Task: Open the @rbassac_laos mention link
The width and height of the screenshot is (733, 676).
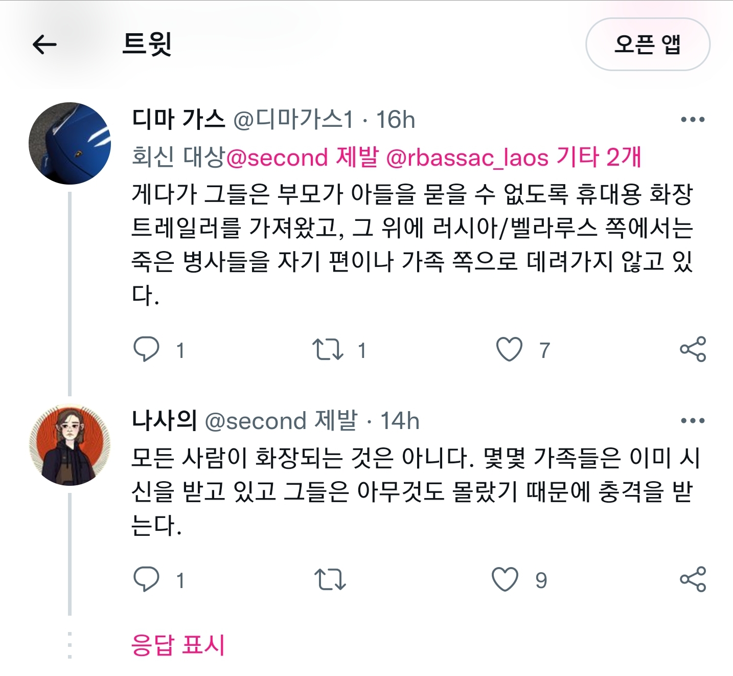Action: coord(467,157)
